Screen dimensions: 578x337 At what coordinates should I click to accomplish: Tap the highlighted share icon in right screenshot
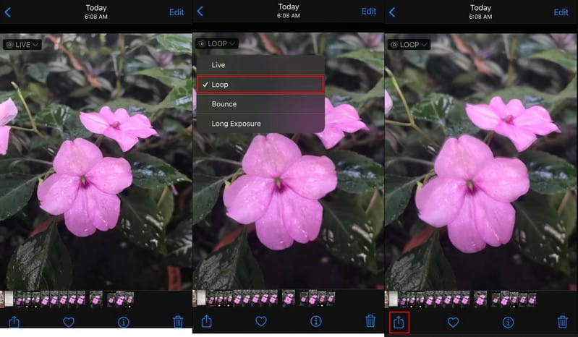tap(399, 322)
